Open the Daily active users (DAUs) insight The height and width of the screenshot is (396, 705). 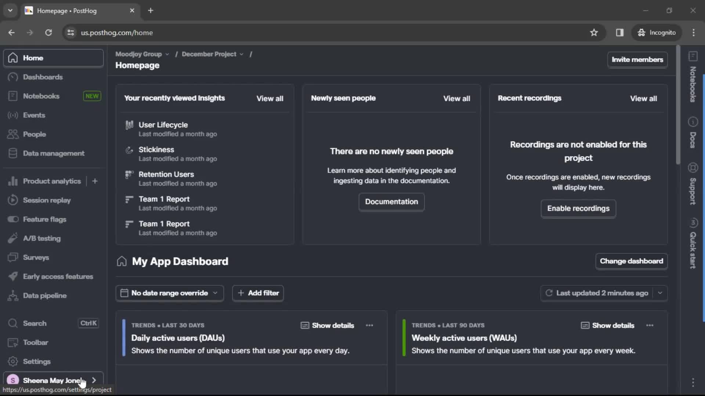tap(178, 338)
